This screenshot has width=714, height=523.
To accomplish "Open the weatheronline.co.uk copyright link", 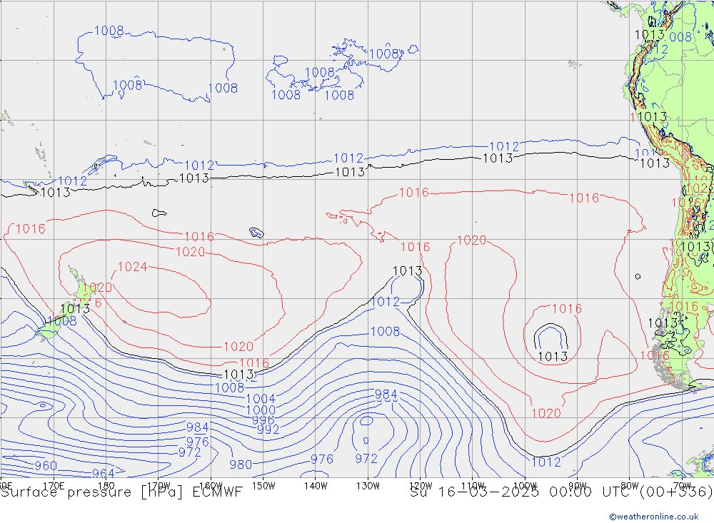I will [653, 517].
